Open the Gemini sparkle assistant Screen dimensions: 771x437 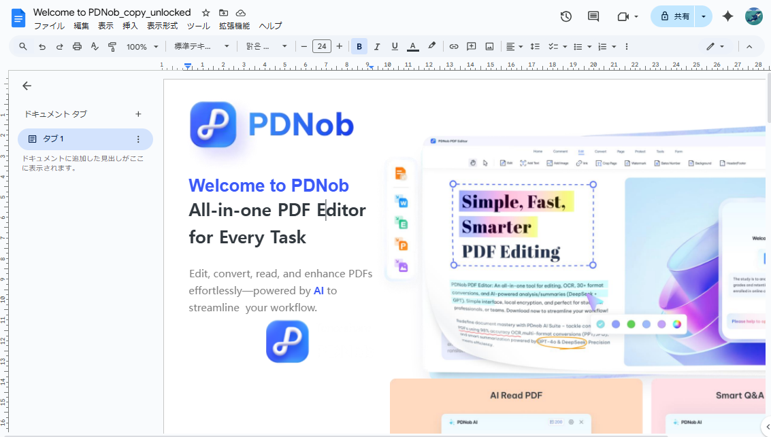click(727, 16)
